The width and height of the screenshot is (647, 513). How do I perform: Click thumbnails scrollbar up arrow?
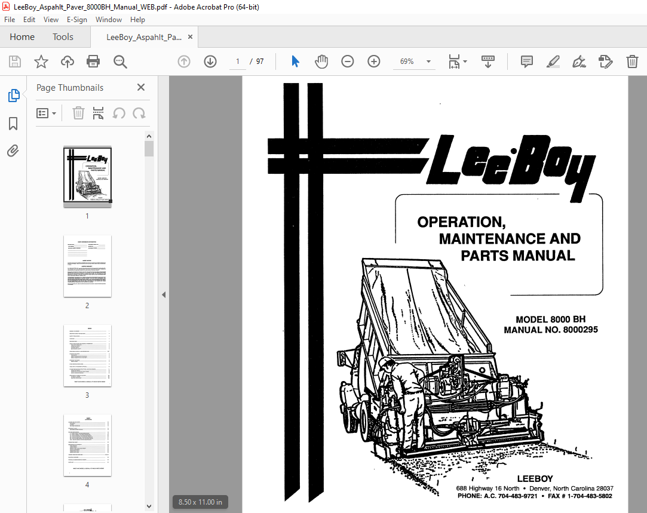tap(149, 136)
